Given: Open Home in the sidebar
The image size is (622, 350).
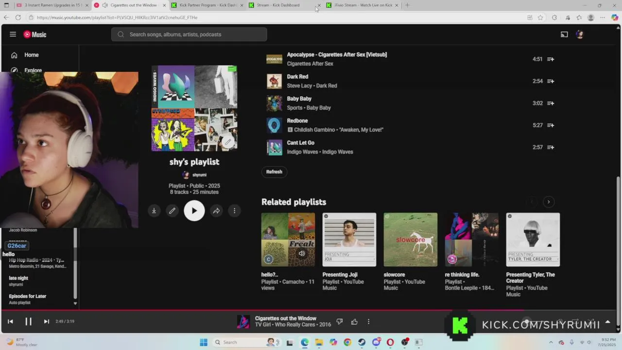Looking at the screenshot, I should (31, 55).
